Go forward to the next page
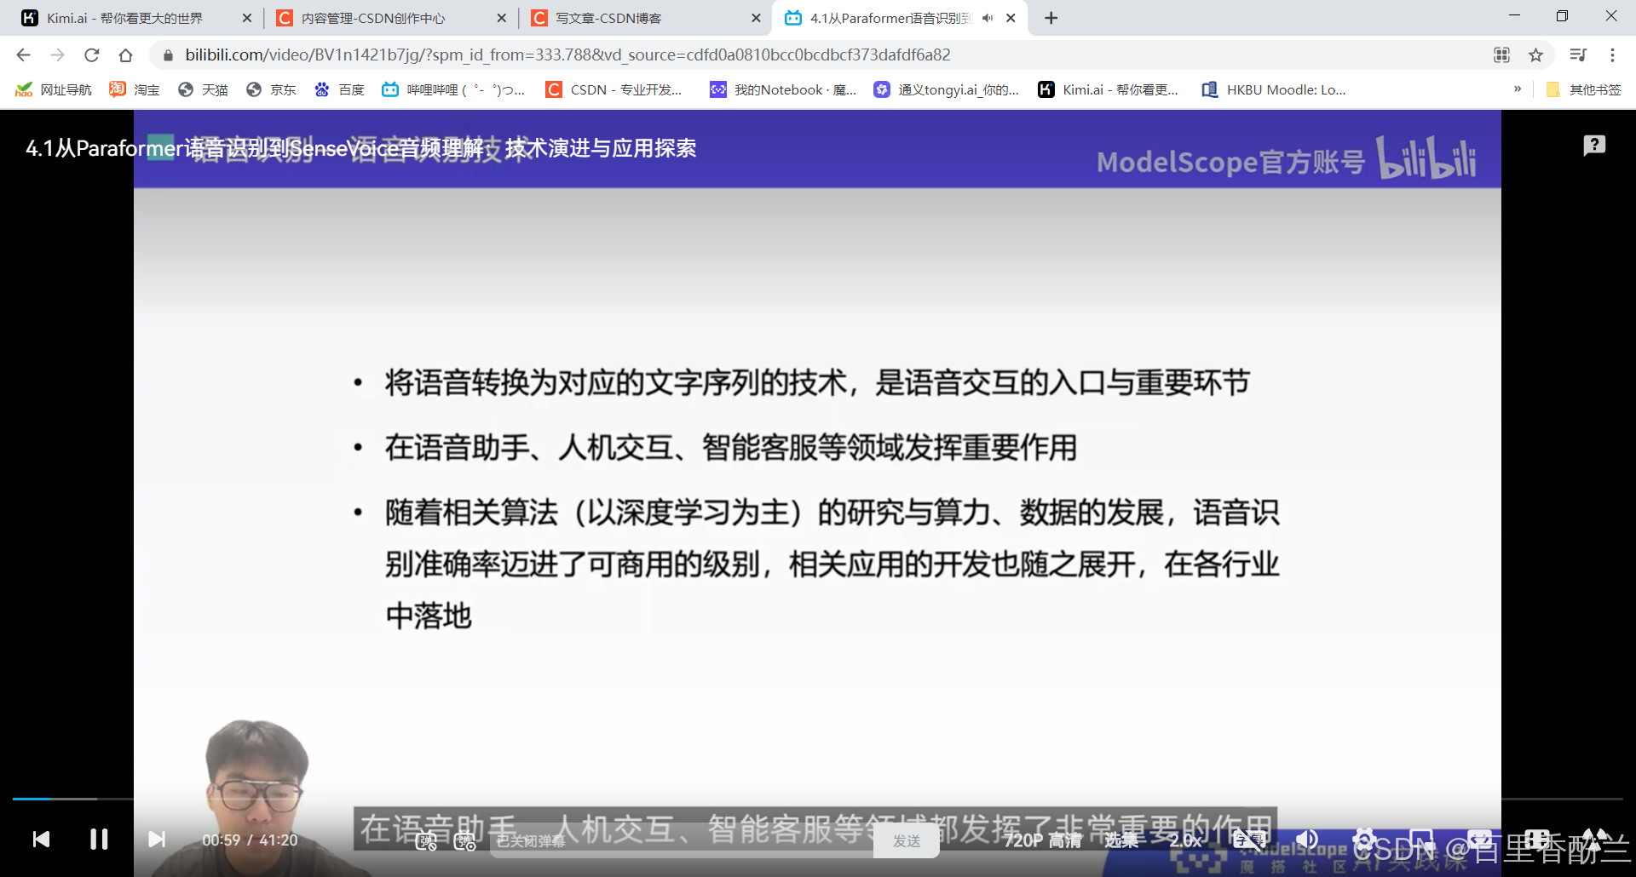Screen dimensions: 1636x877 (57, 54)
